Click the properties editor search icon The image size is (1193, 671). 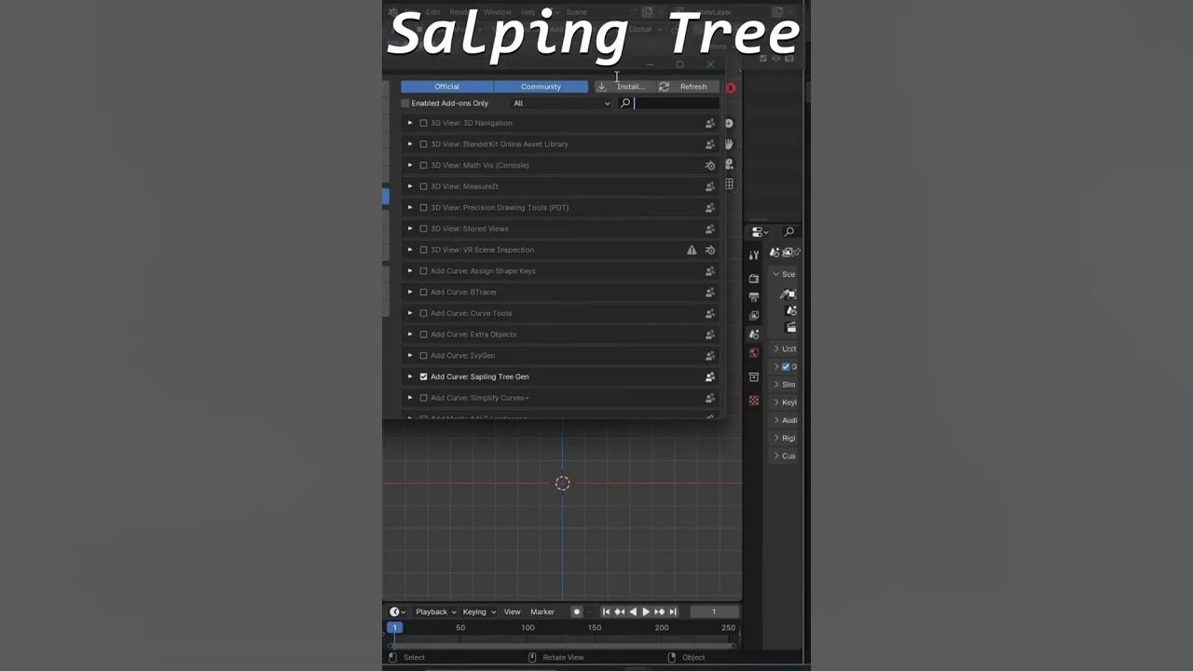coord(789,232)
